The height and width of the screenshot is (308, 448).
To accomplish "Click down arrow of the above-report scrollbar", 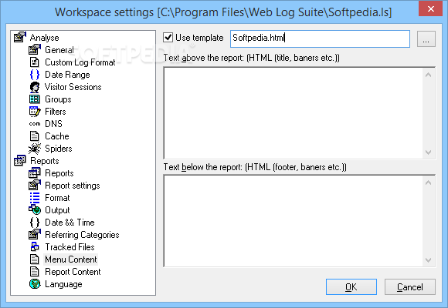I will click(428, 152).
